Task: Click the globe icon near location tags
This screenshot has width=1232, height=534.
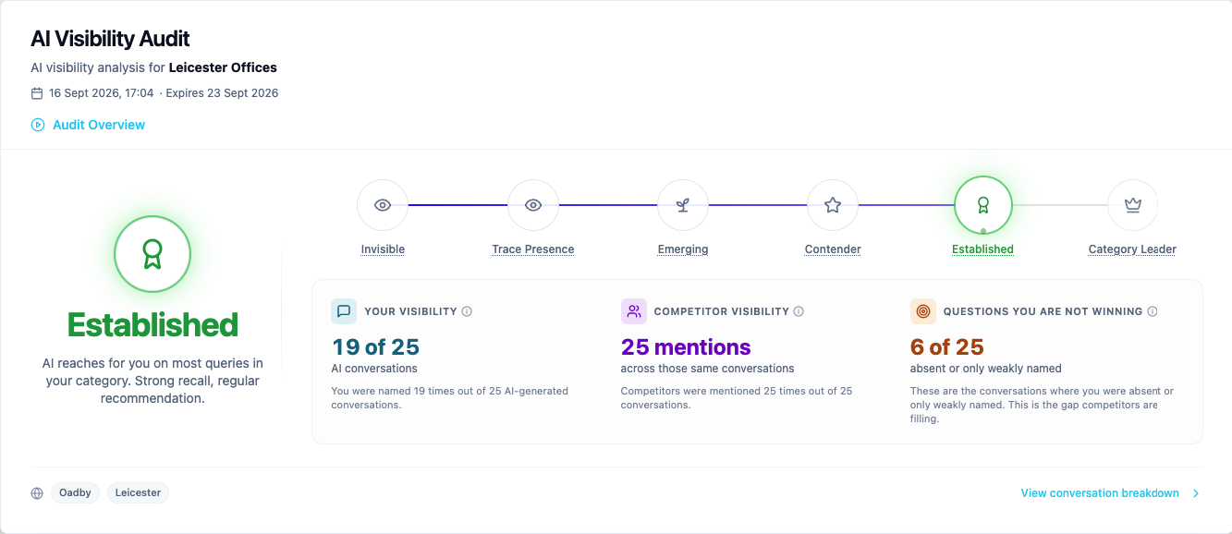Action: point(37,493)
